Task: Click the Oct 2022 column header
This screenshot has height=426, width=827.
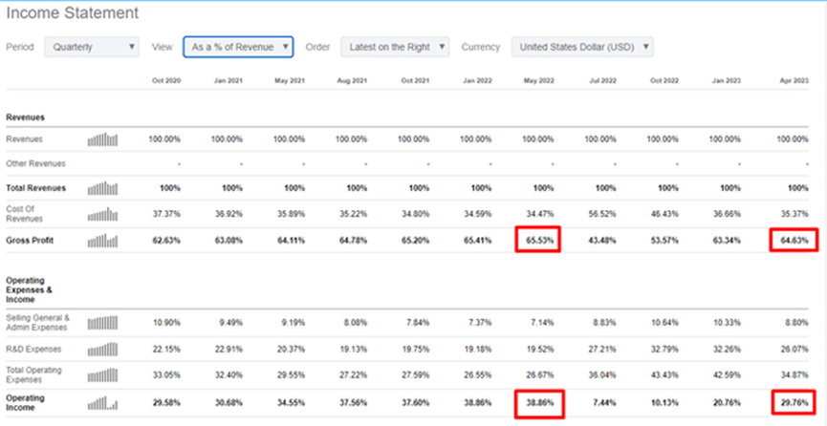Action: click(664, 80)
